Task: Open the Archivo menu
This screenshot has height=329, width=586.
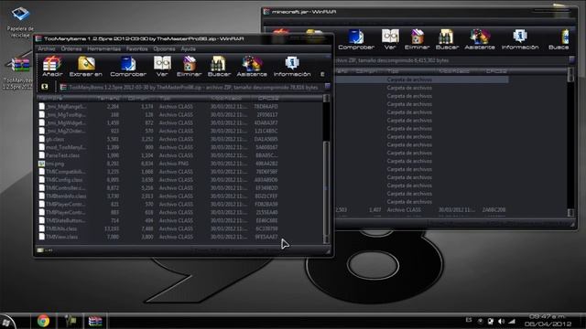Action: pyautogui.click(x=47, y=48)
